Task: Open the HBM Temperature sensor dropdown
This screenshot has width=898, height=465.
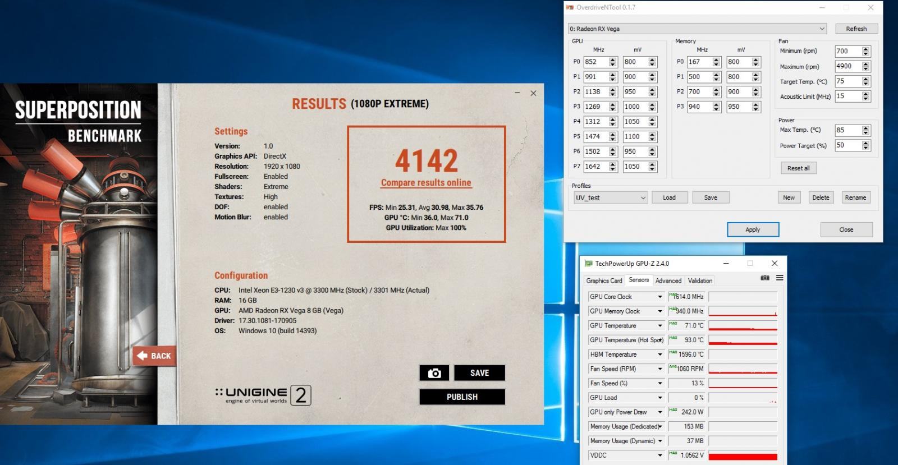Action: (660, 354)
